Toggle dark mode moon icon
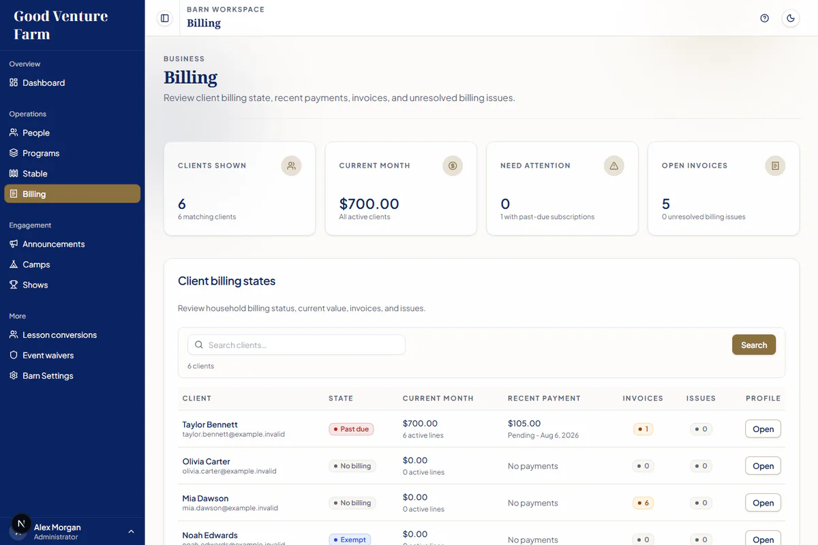The height and width of the screenshot is (545, 818). 791,18
